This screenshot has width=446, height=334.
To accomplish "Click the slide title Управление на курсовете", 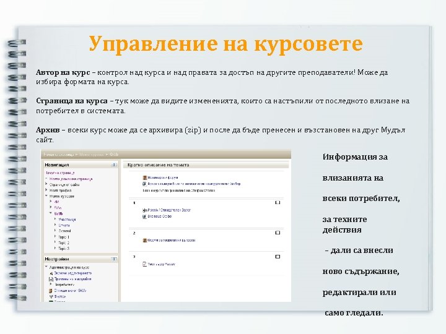I will [226, 44].
